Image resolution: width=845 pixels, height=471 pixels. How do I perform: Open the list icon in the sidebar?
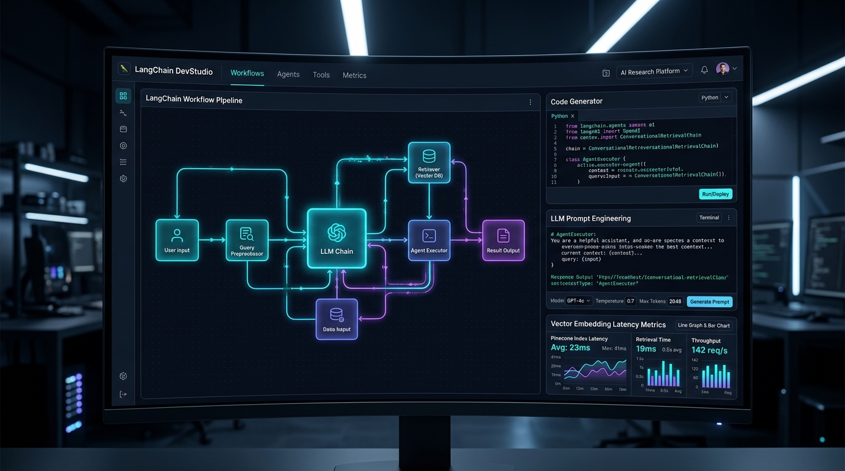click(x=123, y=162)
